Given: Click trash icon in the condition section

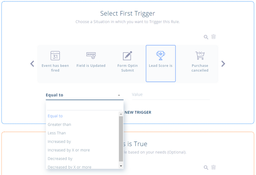Looking at the screenshot, I should click(214, 167).
